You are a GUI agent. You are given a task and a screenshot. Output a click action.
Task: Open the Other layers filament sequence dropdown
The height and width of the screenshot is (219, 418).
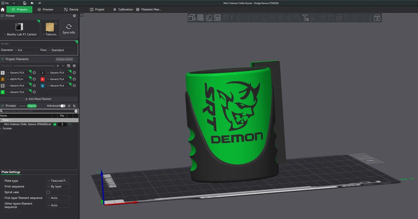coord(58,205)
